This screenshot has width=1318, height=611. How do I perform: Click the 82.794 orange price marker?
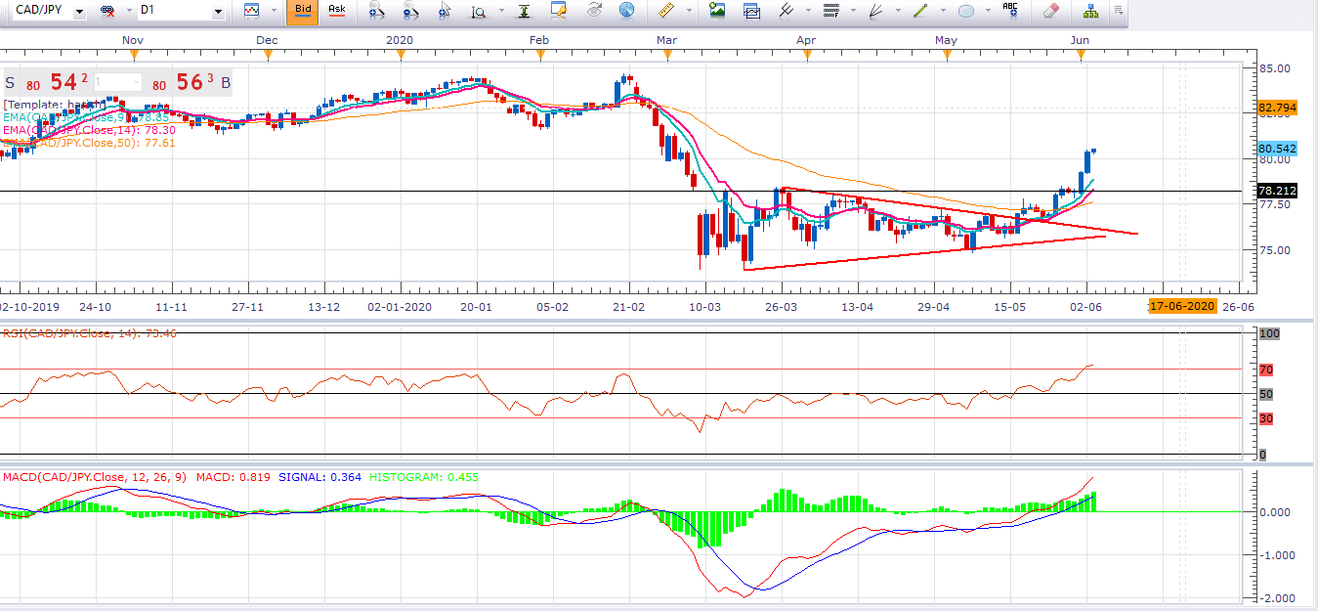(1277, 108)
